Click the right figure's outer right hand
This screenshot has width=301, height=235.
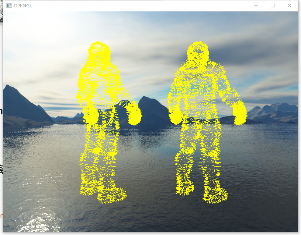coord(240,112)
